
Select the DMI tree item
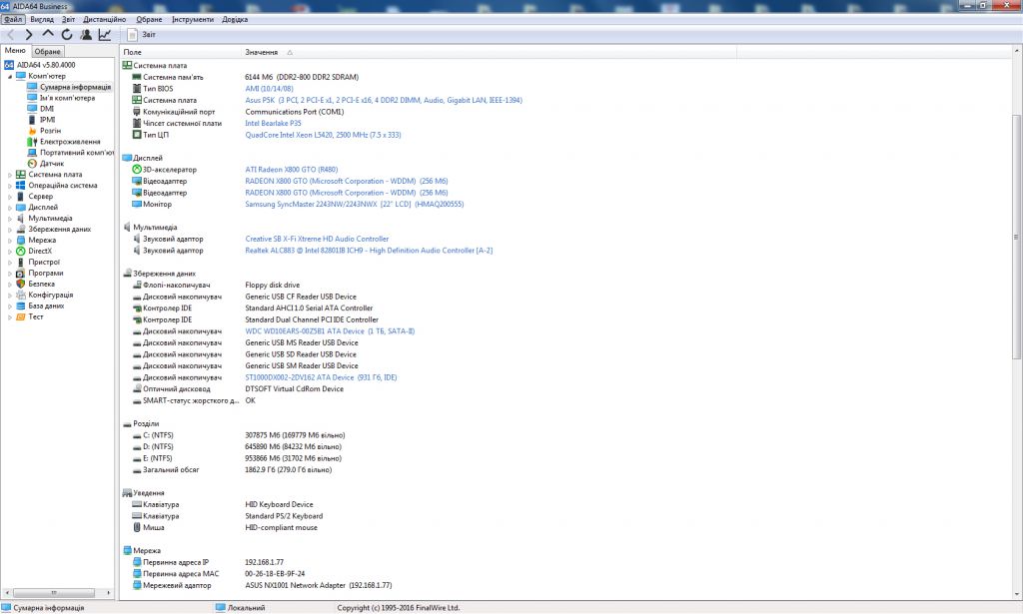pos(47,109)
